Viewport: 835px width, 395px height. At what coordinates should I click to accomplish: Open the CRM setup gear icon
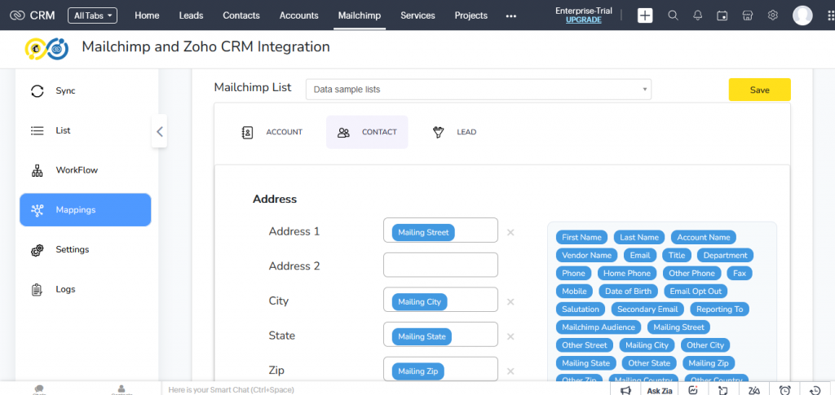(x=773, y=15)
